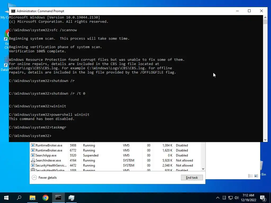Click End task in Task Manager
271x203 pixels.
coord(192,178)
